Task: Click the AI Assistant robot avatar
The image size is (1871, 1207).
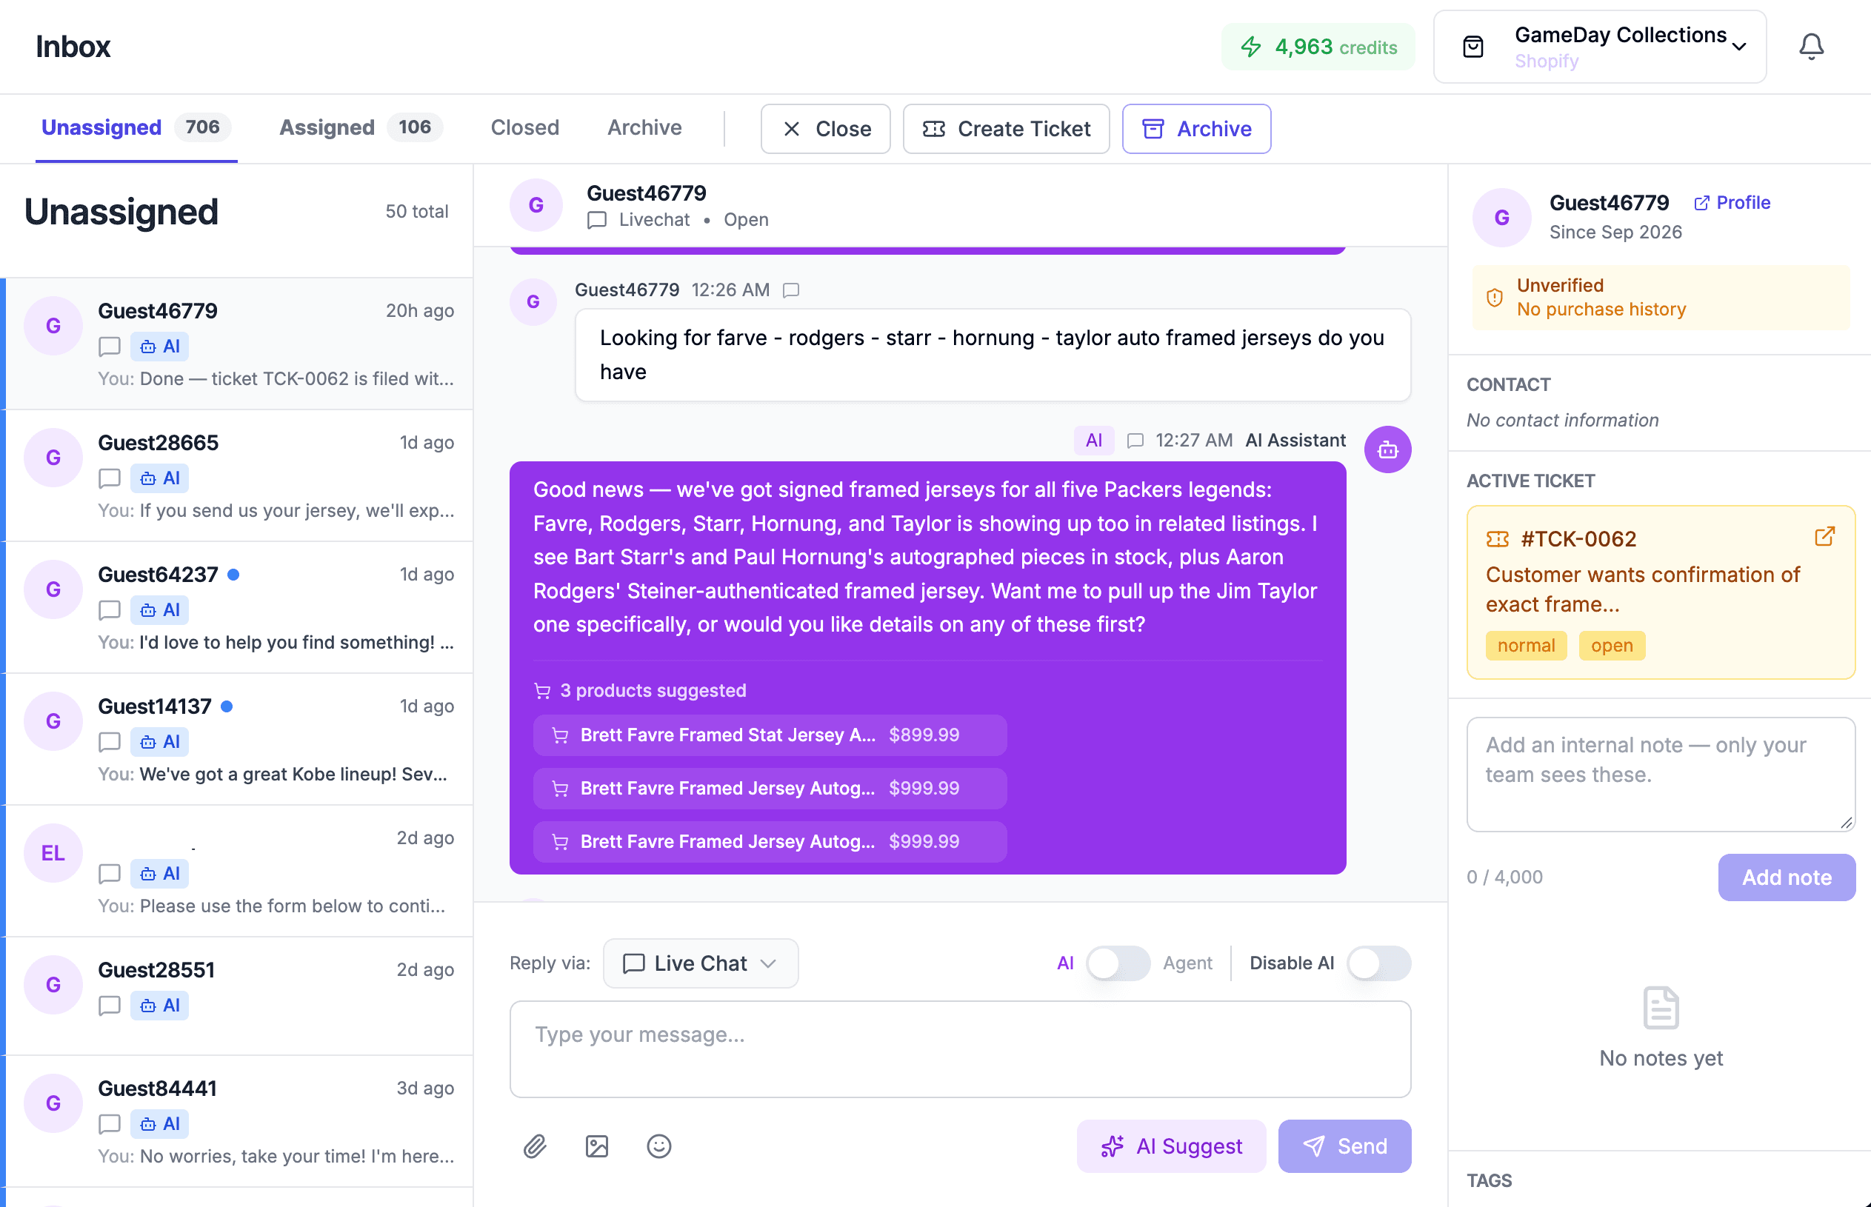Action: point(1387,449)
